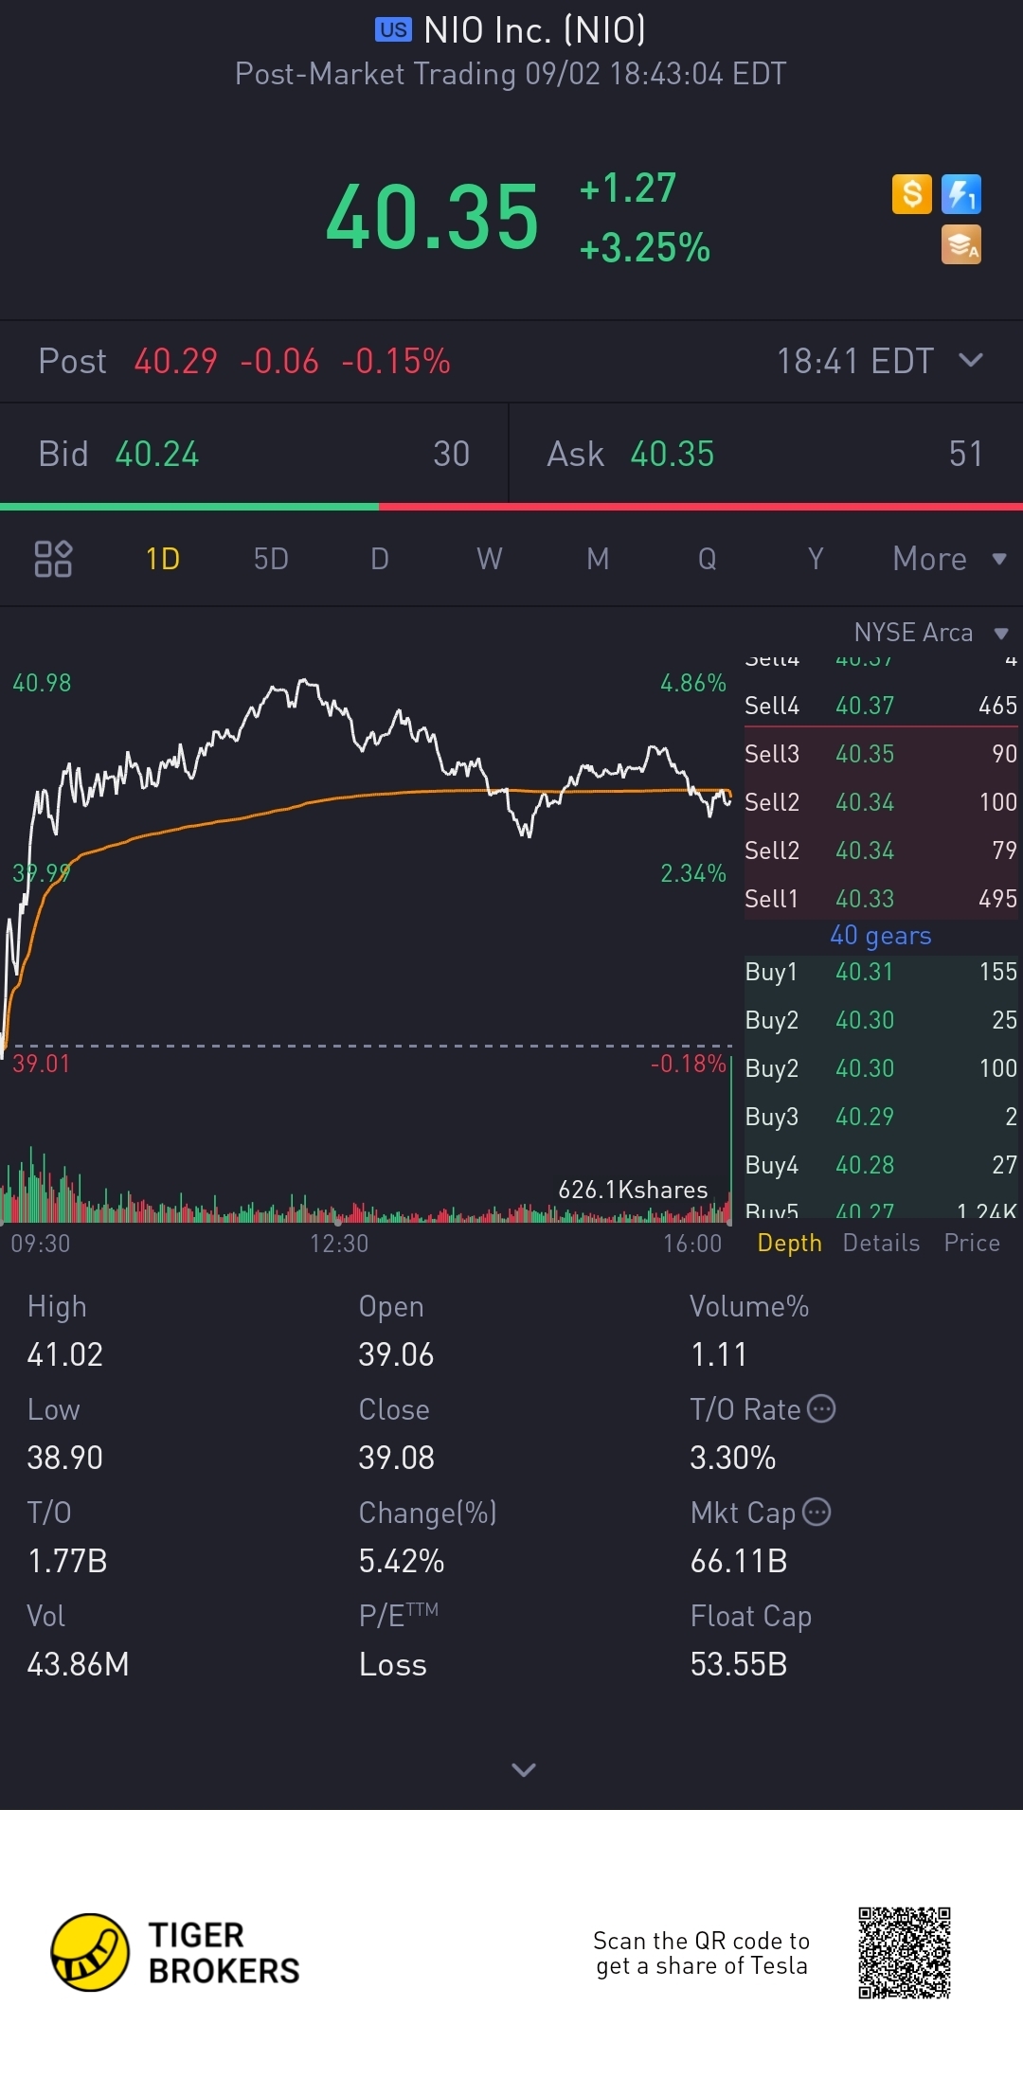Screen dimensions: 1023x2096
Task: Tap the orange stacked layers badge
Action: [960, 244]
